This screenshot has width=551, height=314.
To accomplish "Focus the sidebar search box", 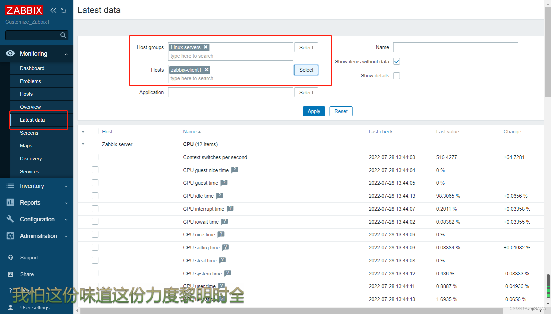I will pyautogui.click(x=32, y=35).
